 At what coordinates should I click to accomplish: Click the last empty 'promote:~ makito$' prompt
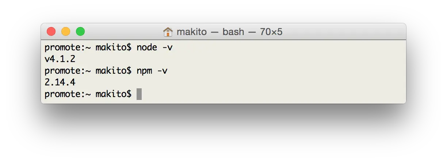(88, 94)
